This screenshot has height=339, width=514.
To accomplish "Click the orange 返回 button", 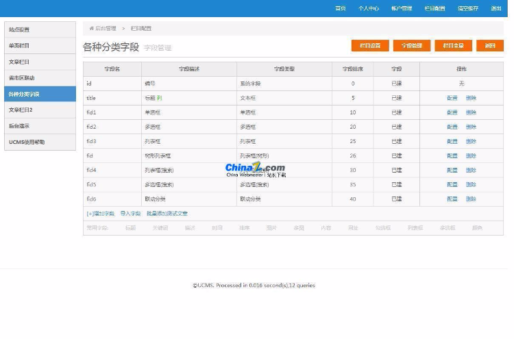I will (490, 45).
